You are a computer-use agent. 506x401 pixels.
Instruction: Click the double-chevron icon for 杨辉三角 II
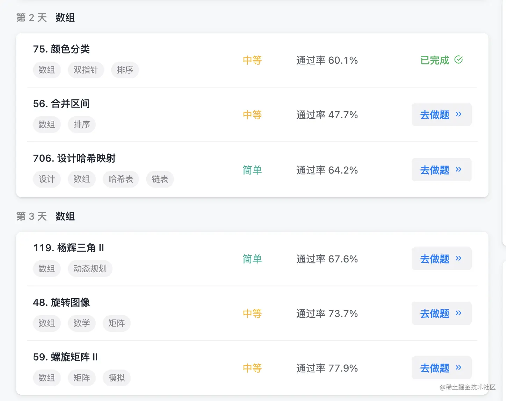[x=458, y=259]
